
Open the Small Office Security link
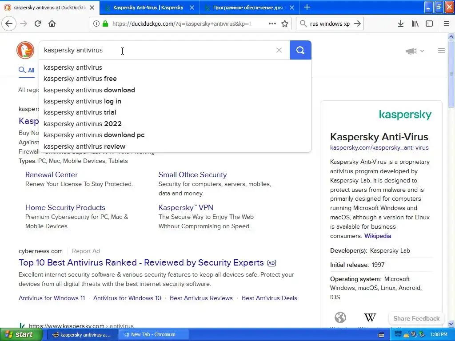pos(192,174)
